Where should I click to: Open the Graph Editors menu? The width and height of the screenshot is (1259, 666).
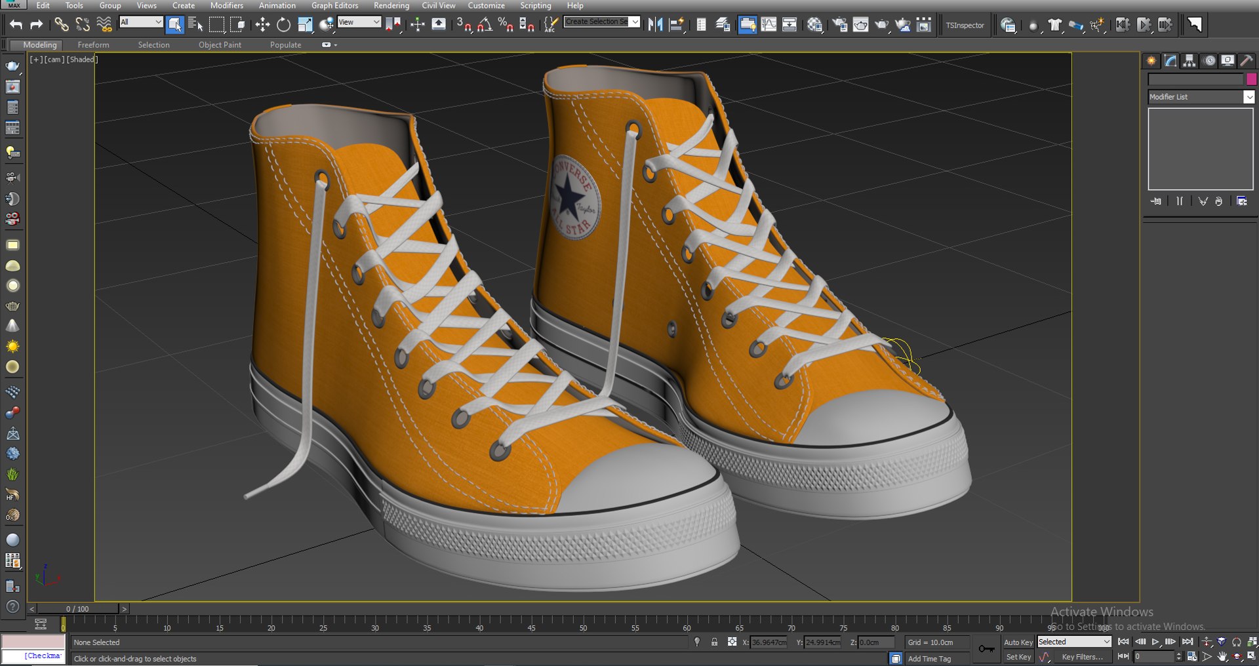334,5
